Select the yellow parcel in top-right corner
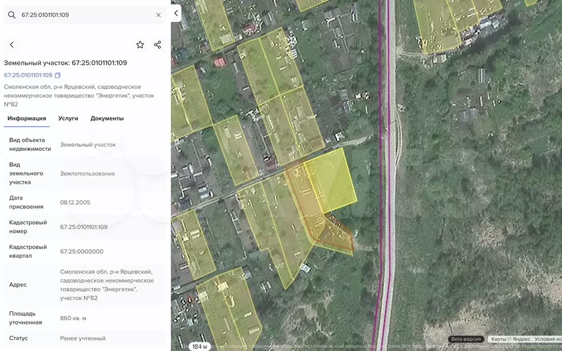 point(439,25)
